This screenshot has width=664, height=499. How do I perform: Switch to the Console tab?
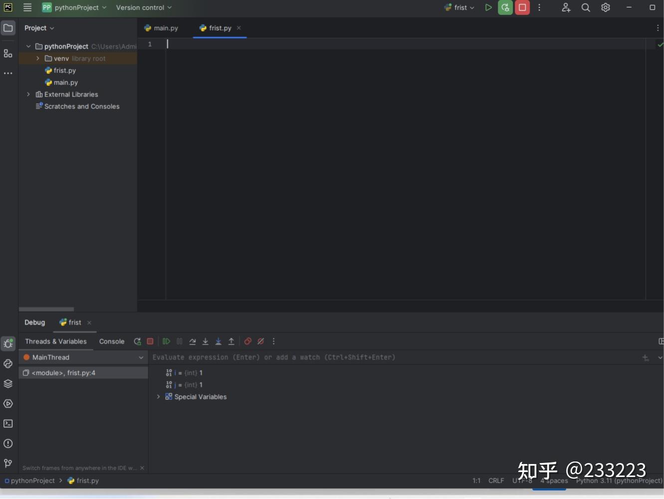click(x=112, y=342)
